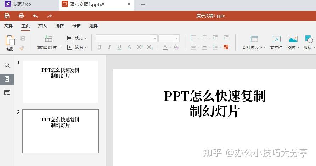Screen dimensions: 316x166
Task: Click the numbered list icon
Action: 204,38
